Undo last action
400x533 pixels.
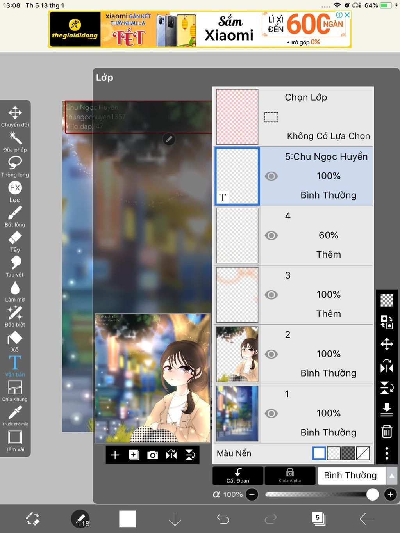pos(223,519)
